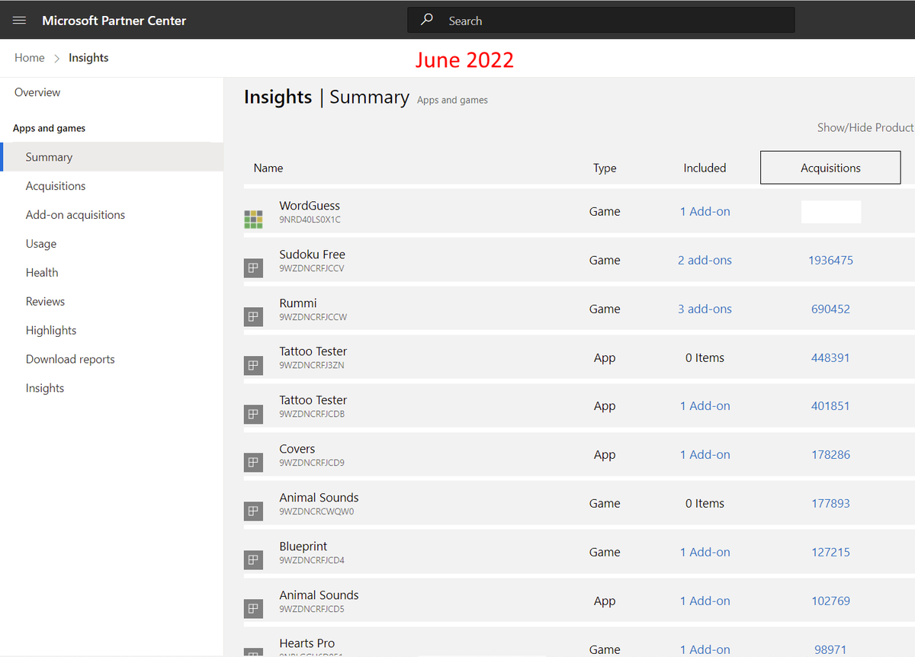The image size is (915, 657).
Task: Go to Home breadcrumb
Action: [x=30, y=58]
